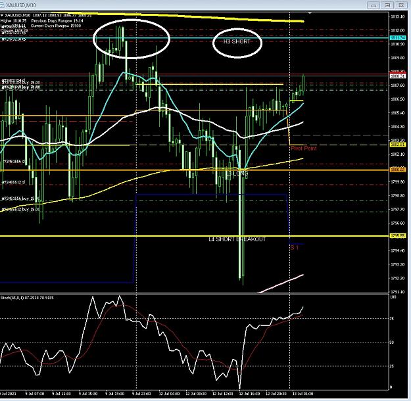Image resolution: width=411 pixels, height=401 pixels.
Task: Click the 12 Jul 04:30 time label
Action: point(169,394)
